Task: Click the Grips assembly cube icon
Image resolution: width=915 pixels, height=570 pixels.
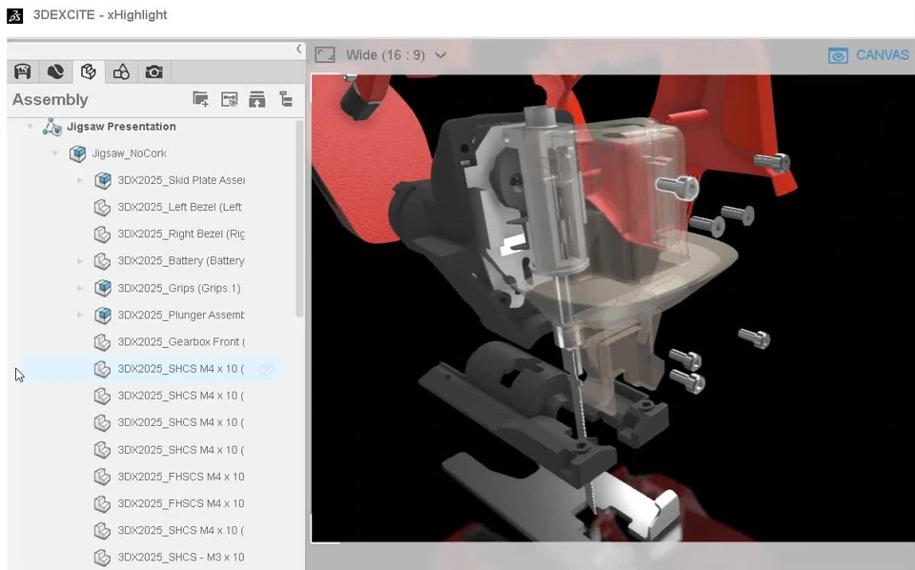Action: pos(103,288)
